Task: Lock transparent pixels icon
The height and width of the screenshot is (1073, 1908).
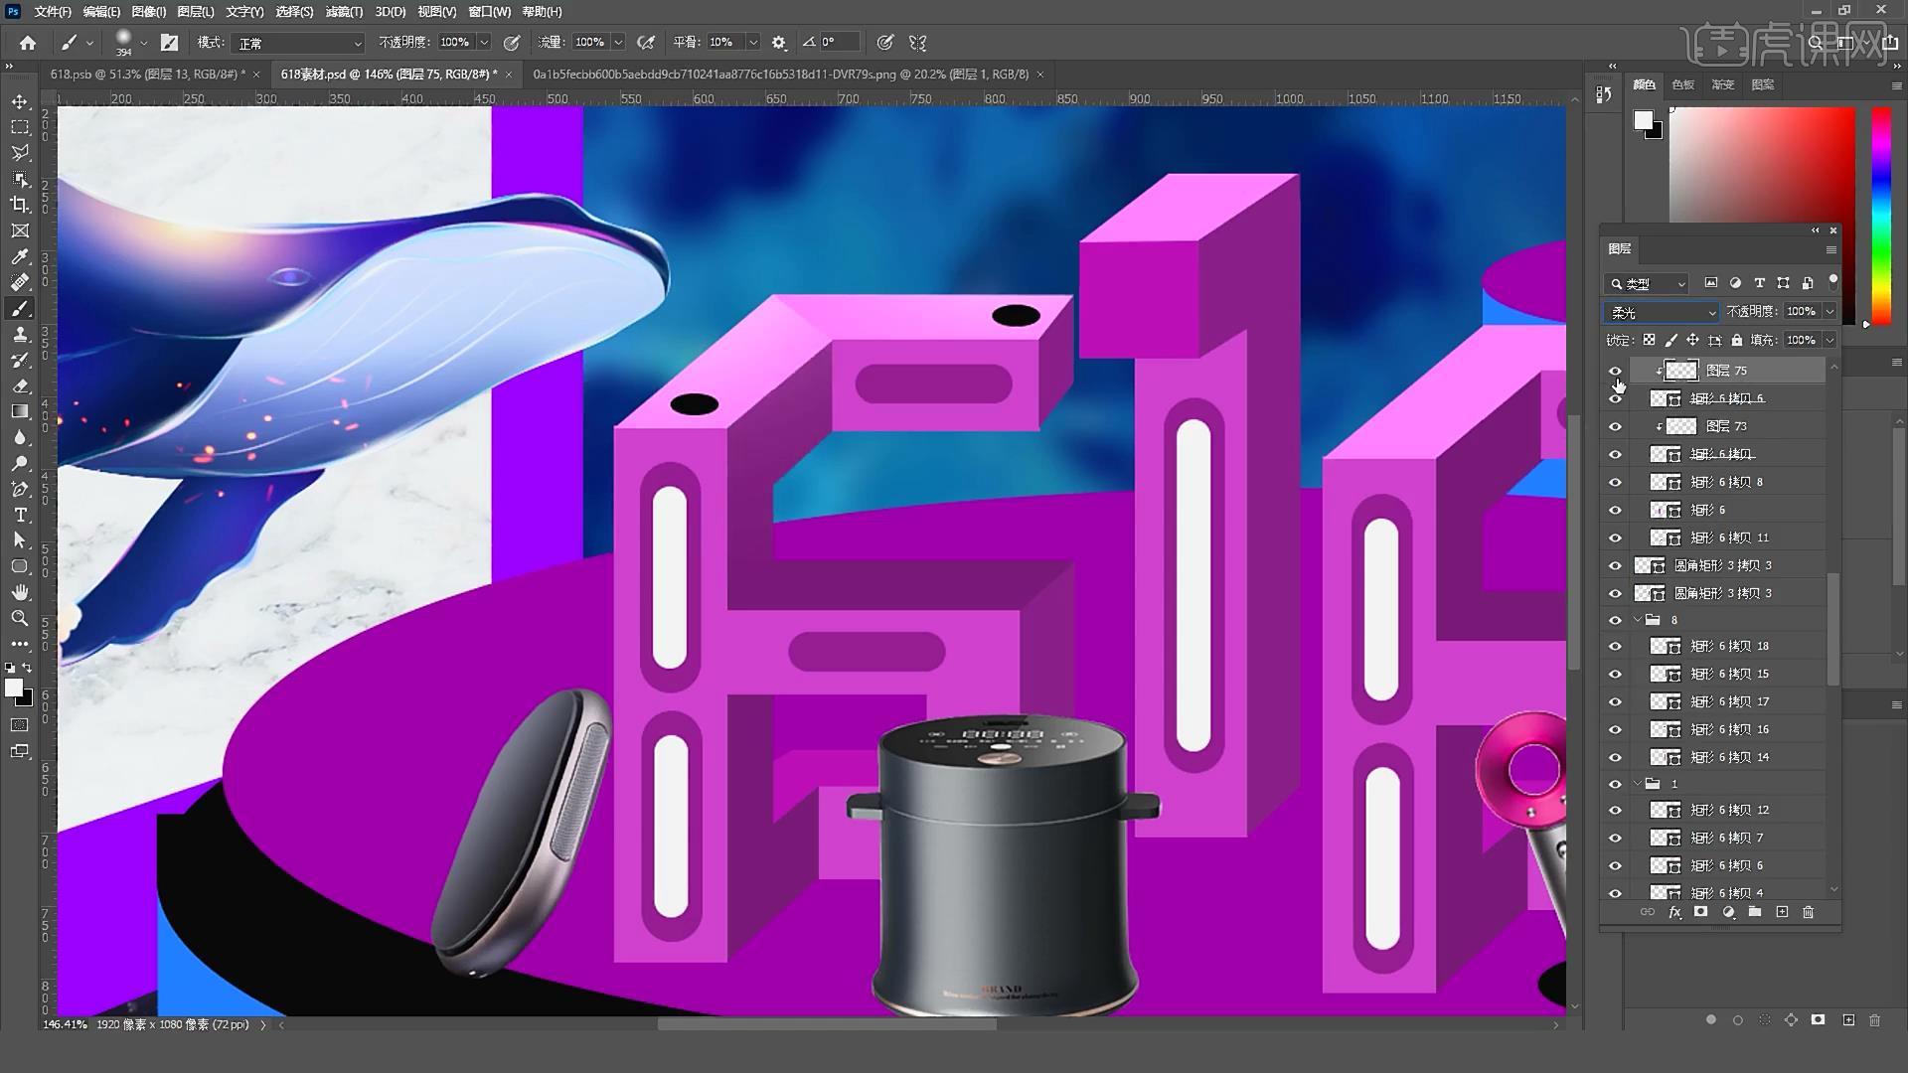Action: click(x=1650, y=340)
